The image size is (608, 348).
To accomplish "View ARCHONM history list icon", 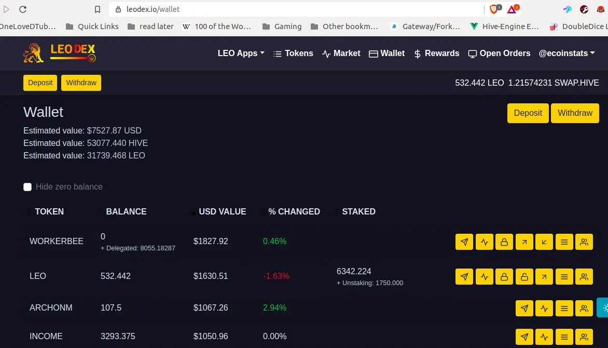I will (x=564, y=309).
